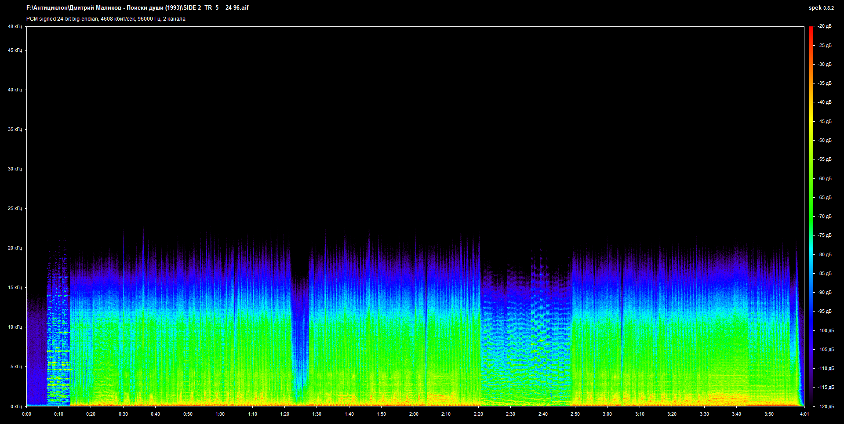Screen dimensions: 844x424
Task: Click the 20 кГц frequency axis label
Action: coord(15,248)
